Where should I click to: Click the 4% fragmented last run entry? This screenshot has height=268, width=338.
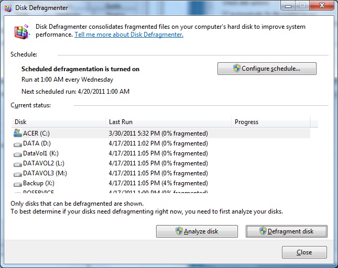point(158,183)
